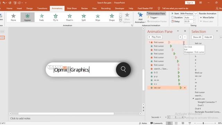
Task: Click the Redo icon in title bar
Action: tap(10, 3)
